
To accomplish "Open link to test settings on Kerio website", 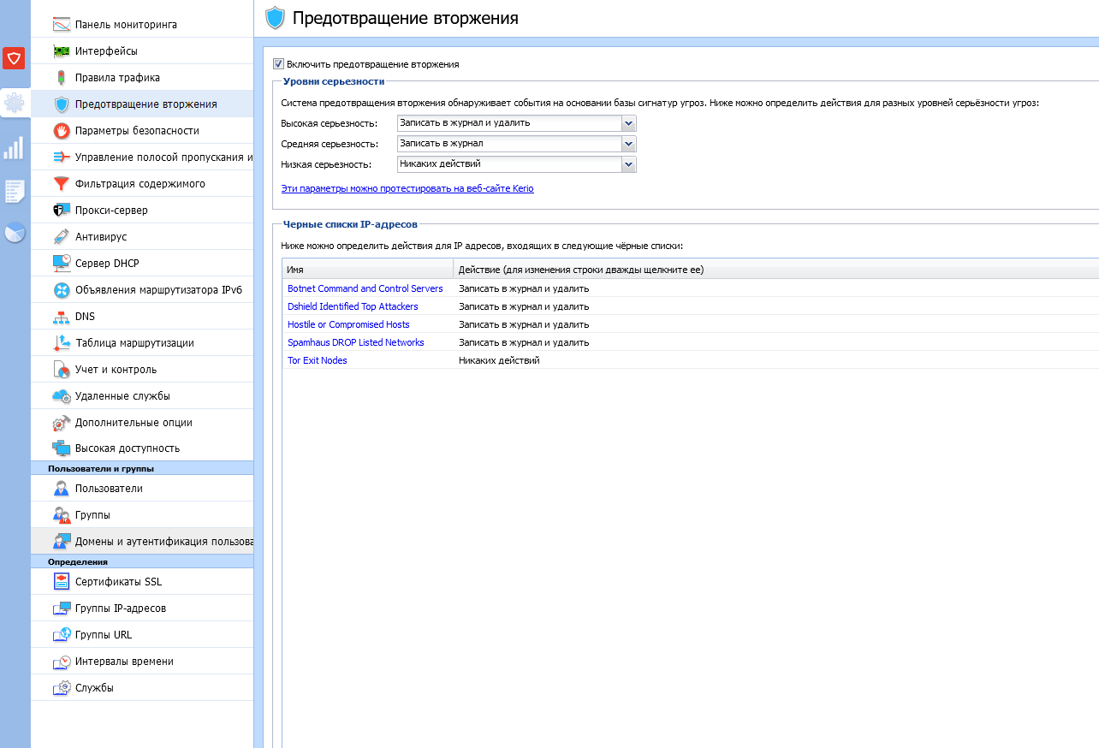I will coord(407,188).
